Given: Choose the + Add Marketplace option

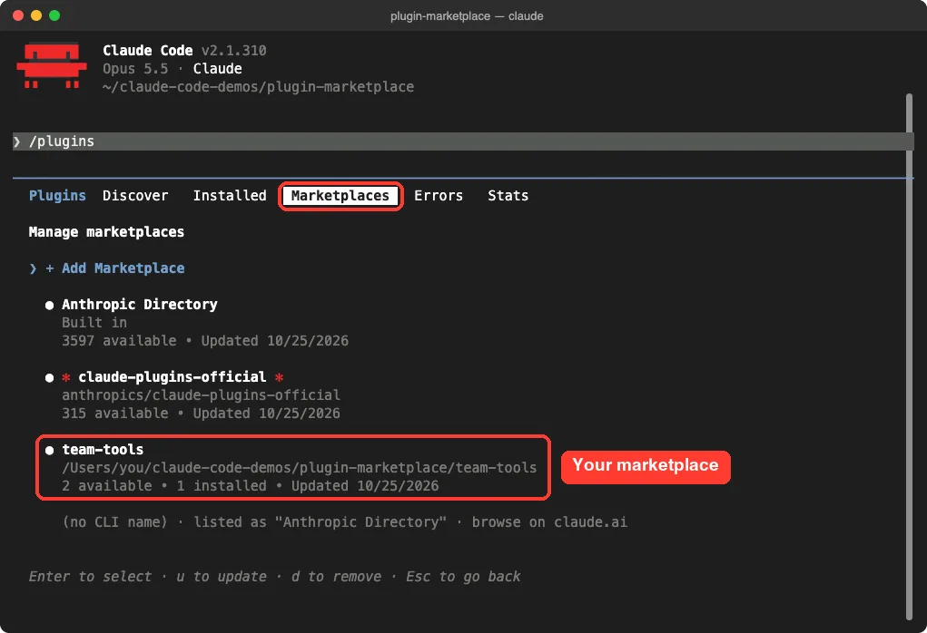Looking at the screenshot, I should 114,268.
